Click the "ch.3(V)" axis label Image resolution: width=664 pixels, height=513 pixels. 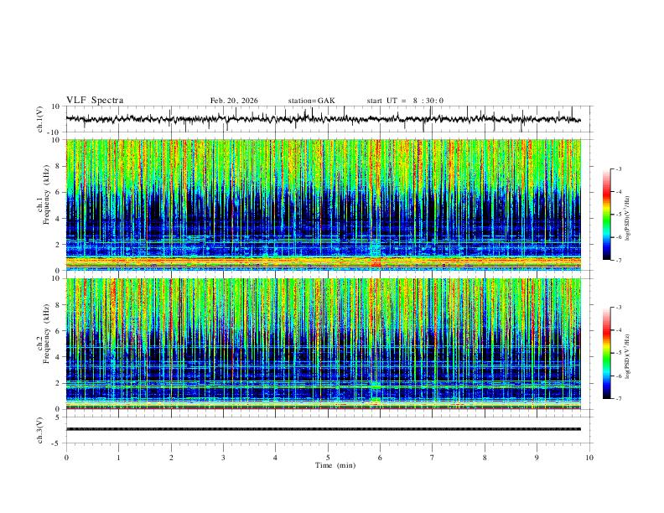click(x=40, y=430)
